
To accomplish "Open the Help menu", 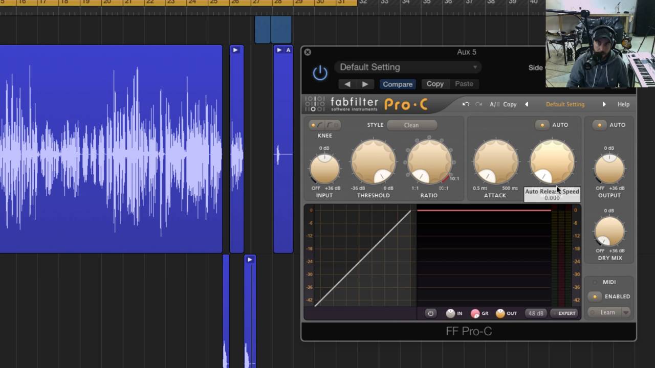I will coord(623,104).
